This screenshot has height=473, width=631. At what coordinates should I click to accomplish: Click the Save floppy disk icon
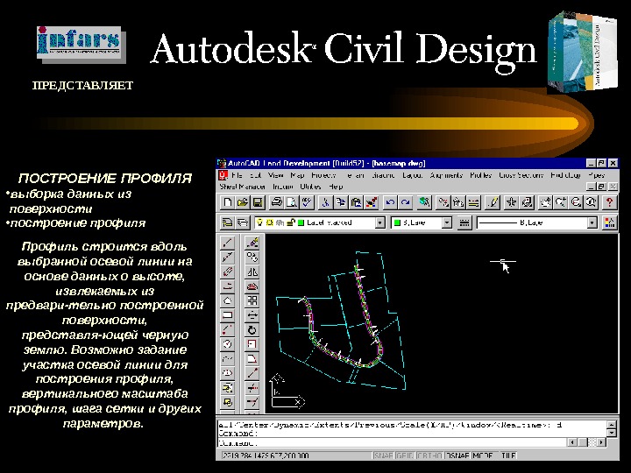pyautogui.click(x=258, y=202)
